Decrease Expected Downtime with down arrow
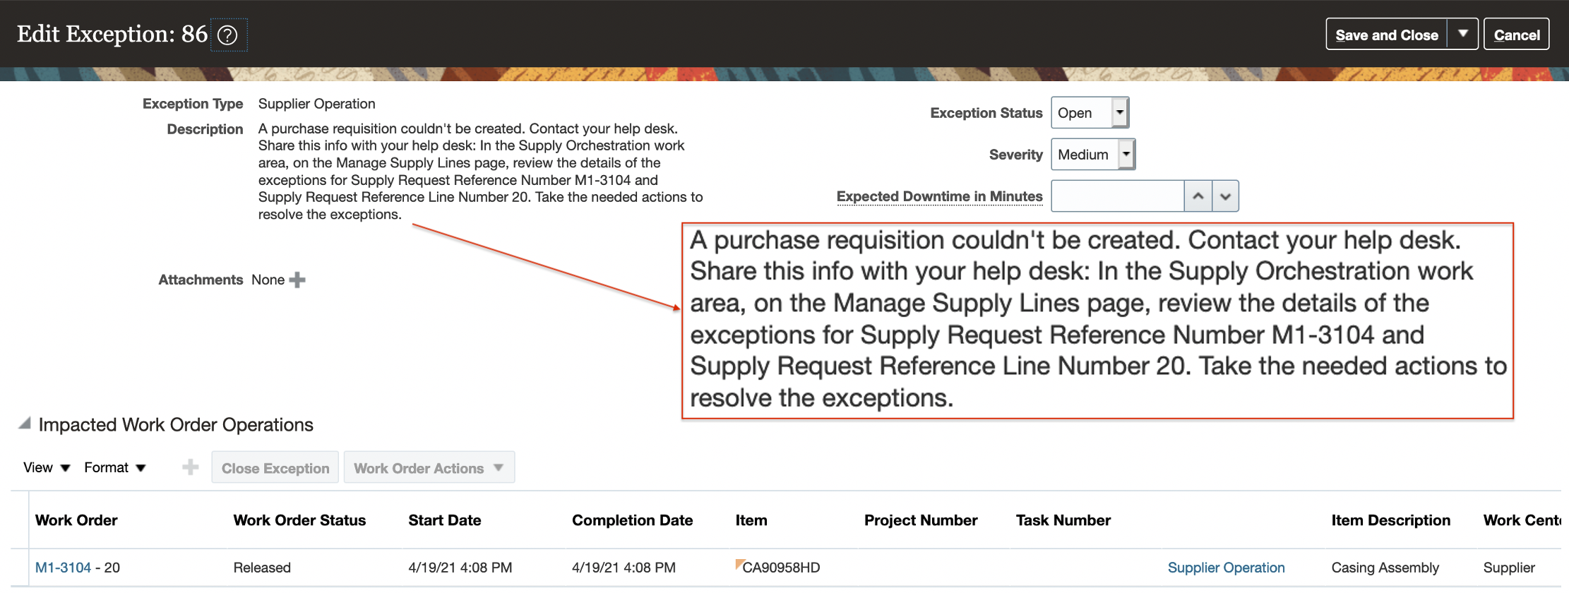1569x593 pixels. (x=1225, y=196)
